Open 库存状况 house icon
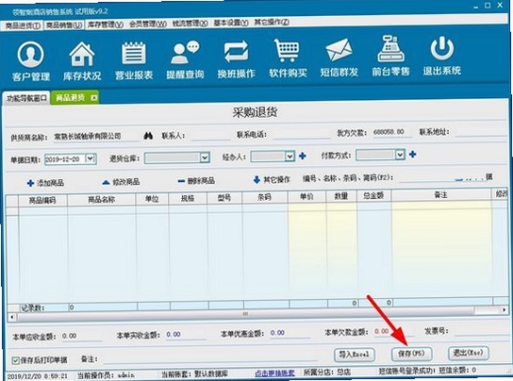 [82, 54]
